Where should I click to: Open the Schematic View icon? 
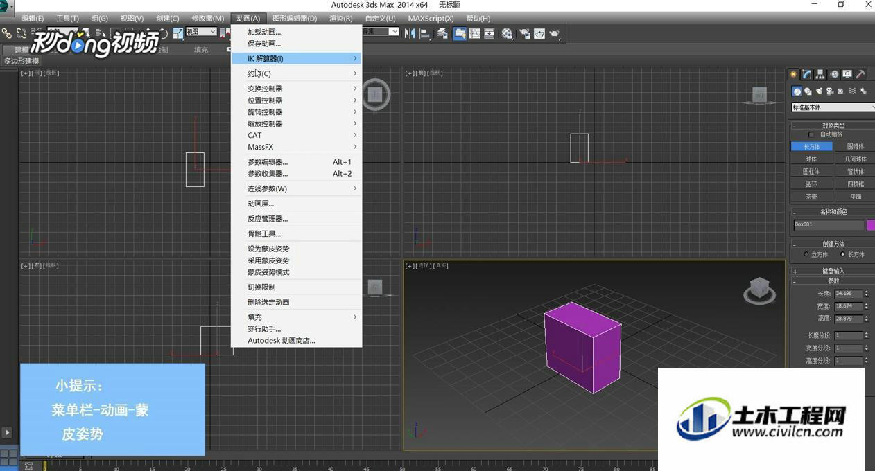tap(489, 33)
